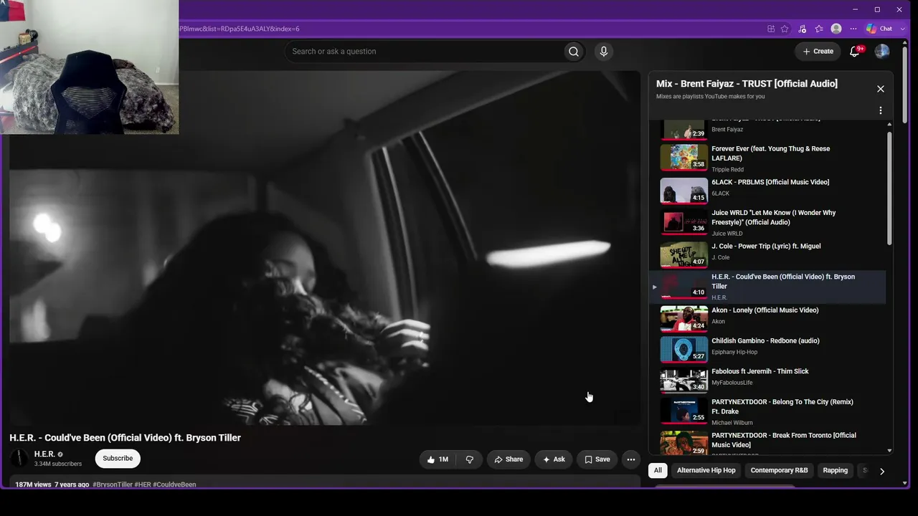Open the #BrysonTiller hashtag link
The image size is (918, 516).
113,484
